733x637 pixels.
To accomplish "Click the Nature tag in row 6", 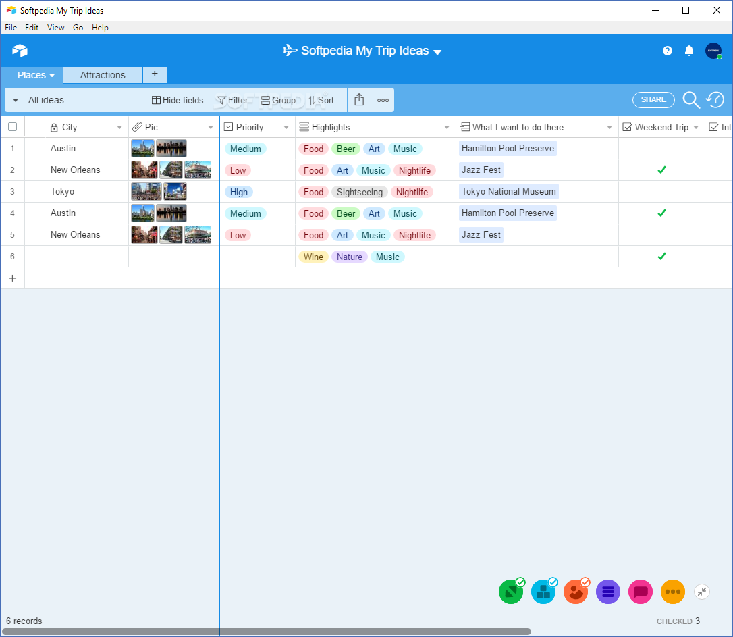I will pos(349,257).
